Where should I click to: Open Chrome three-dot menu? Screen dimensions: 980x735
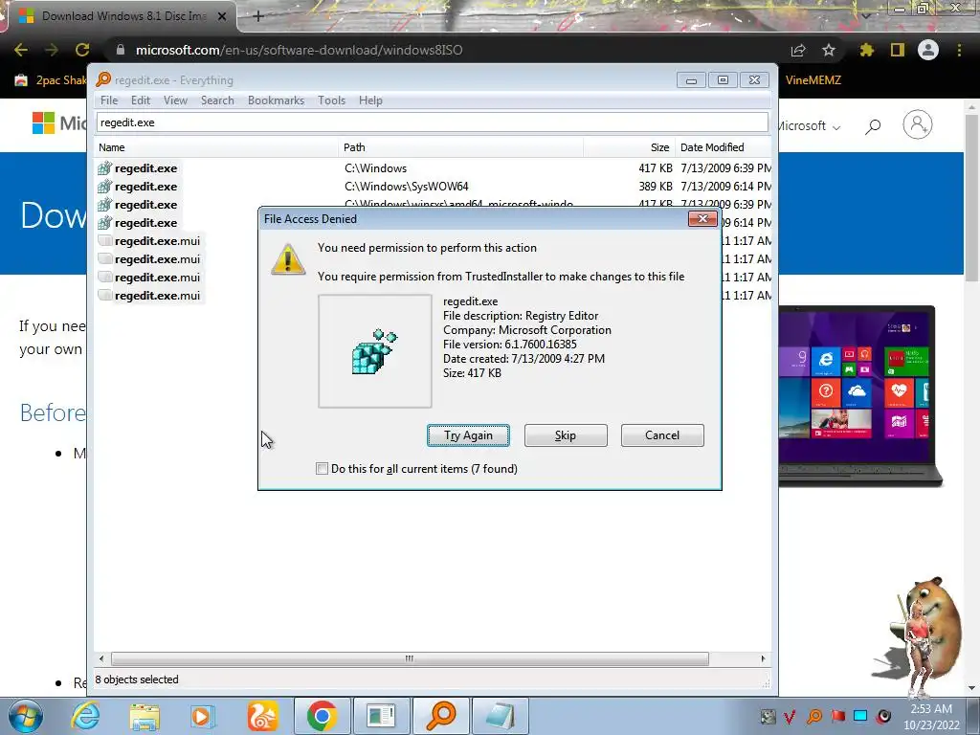[959, 50]
